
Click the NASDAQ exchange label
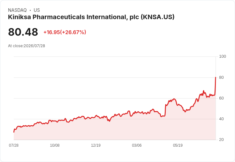click(x=17, y=10)
